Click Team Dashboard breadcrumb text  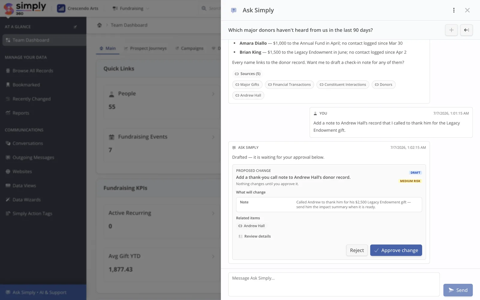pyautogui.click(x=129, y=25)
